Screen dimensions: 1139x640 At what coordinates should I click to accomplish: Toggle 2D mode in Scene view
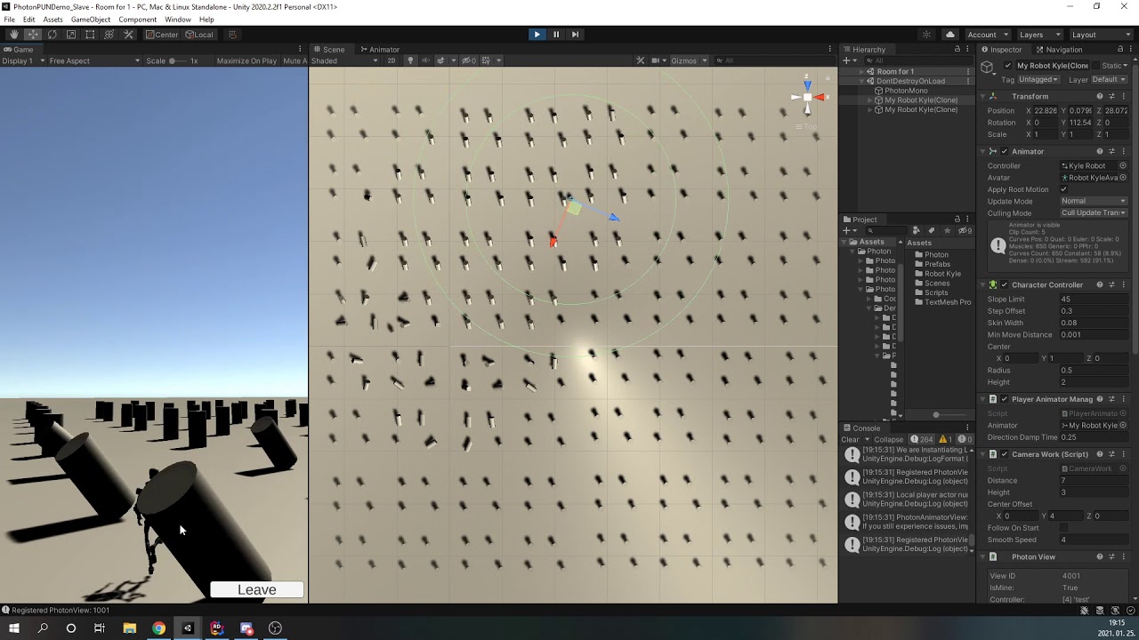(391, 60)
